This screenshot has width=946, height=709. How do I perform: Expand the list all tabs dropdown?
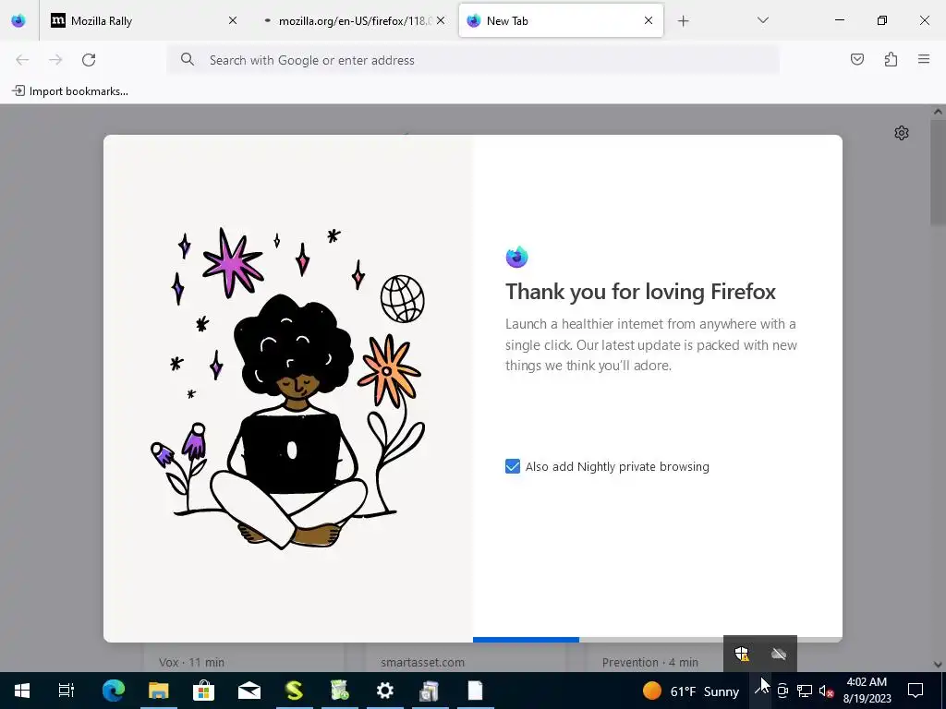[x=762, y=20]
